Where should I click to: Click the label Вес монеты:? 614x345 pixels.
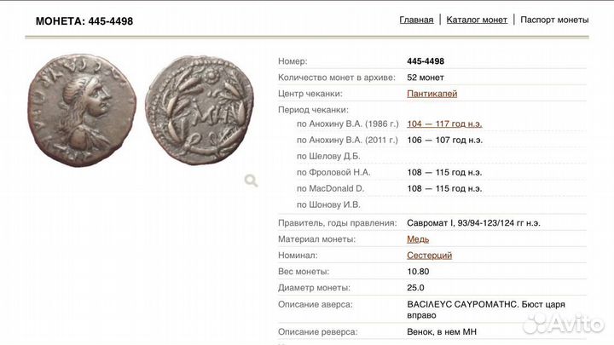[304, 272]
